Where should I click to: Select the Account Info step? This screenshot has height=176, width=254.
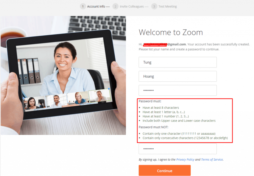point(96,7)
